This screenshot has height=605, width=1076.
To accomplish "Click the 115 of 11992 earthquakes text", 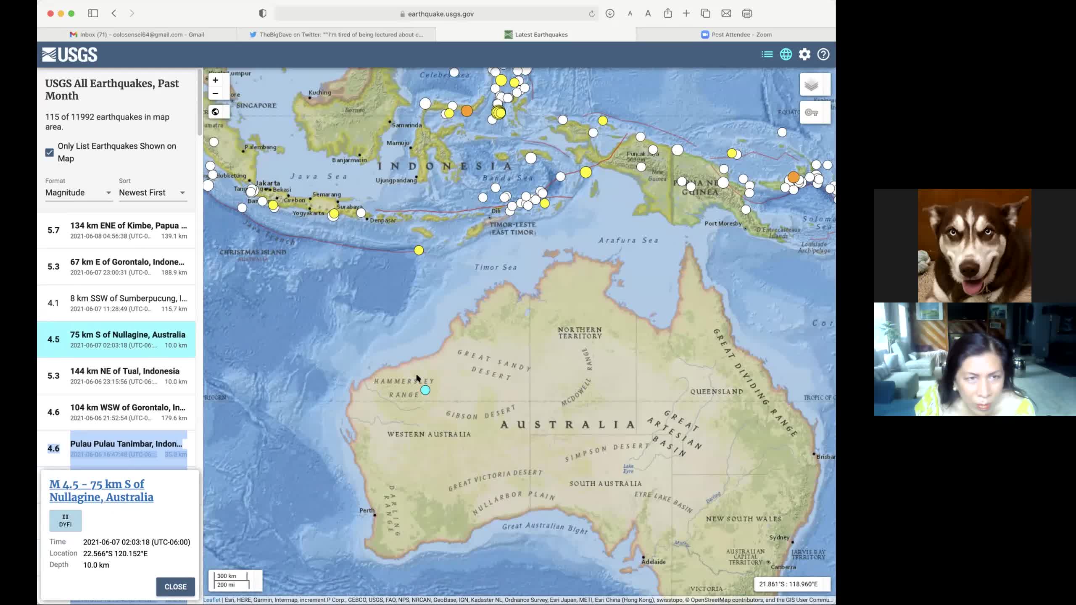I will [x=107, y=122].
